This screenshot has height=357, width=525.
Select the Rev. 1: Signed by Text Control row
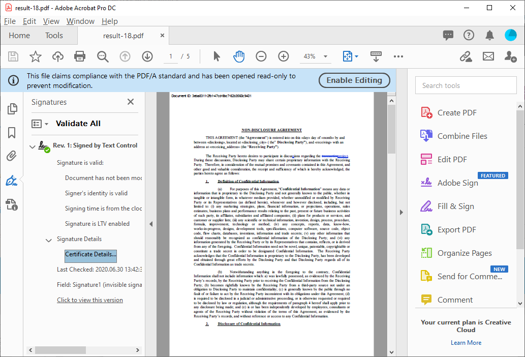click(x=95, y=145)
